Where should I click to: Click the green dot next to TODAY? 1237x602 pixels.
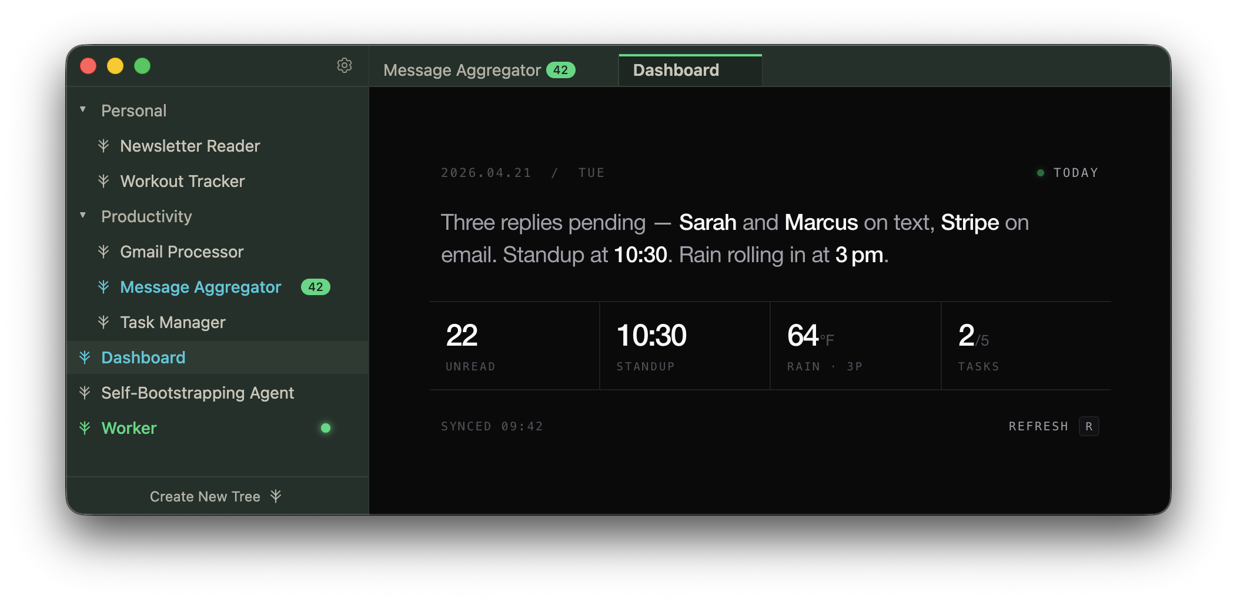(x=1041, y=173)
